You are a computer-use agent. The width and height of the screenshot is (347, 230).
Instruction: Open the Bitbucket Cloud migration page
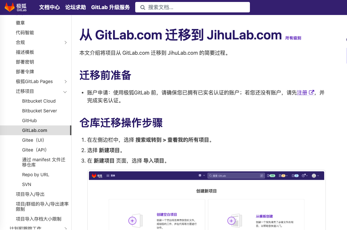pyautogui.click(x=39, y=101)
